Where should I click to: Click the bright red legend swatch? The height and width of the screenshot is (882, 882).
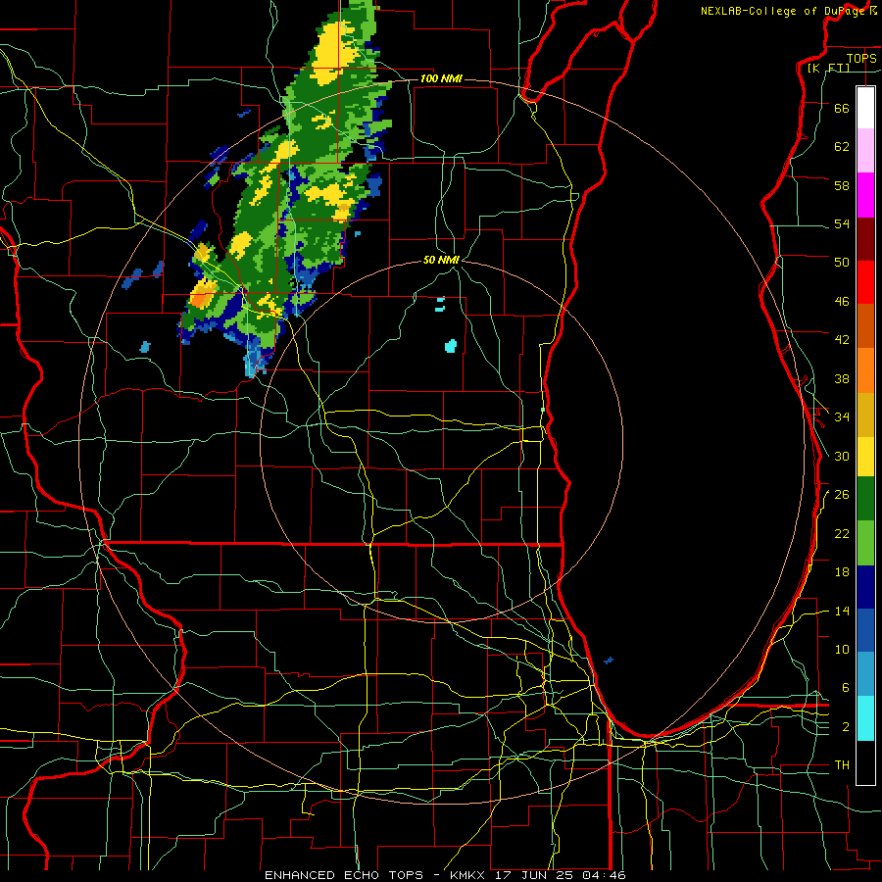coord(865,282)
